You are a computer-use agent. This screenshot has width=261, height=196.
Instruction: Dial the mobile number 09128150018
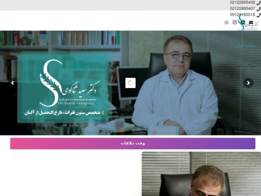pyautogui.click(x=242, y=15)
